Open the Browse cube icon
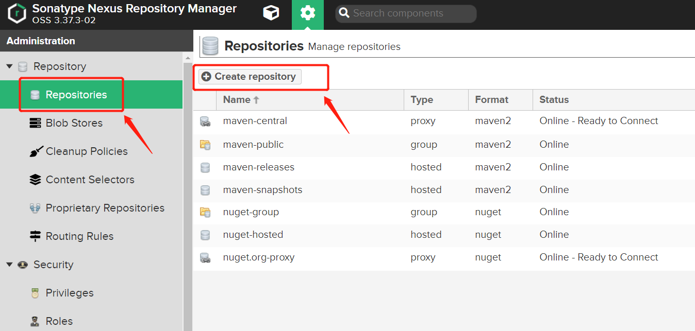 pyautogui.click(x=271, y=13)
